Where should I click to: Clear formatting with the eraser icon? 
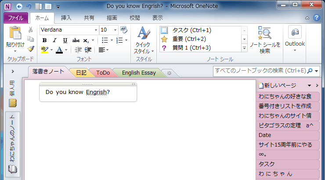[x=124, y=30]
